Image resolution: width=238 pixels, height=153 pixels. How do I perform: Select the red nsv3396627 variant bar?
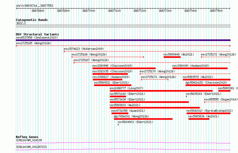point(108,80)
